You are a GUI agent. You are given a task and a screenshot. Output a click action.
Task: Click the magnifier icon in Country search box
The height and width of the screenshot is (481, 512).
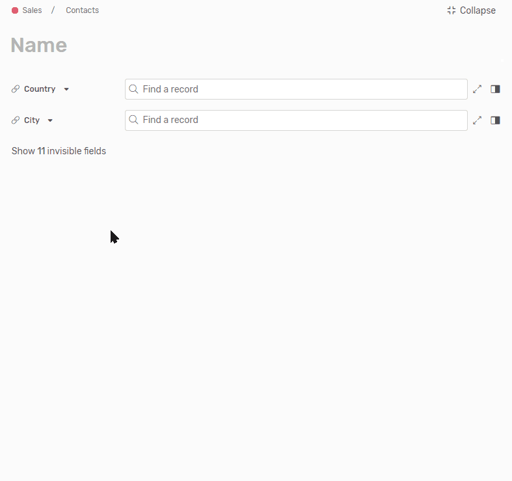[133, 89]
